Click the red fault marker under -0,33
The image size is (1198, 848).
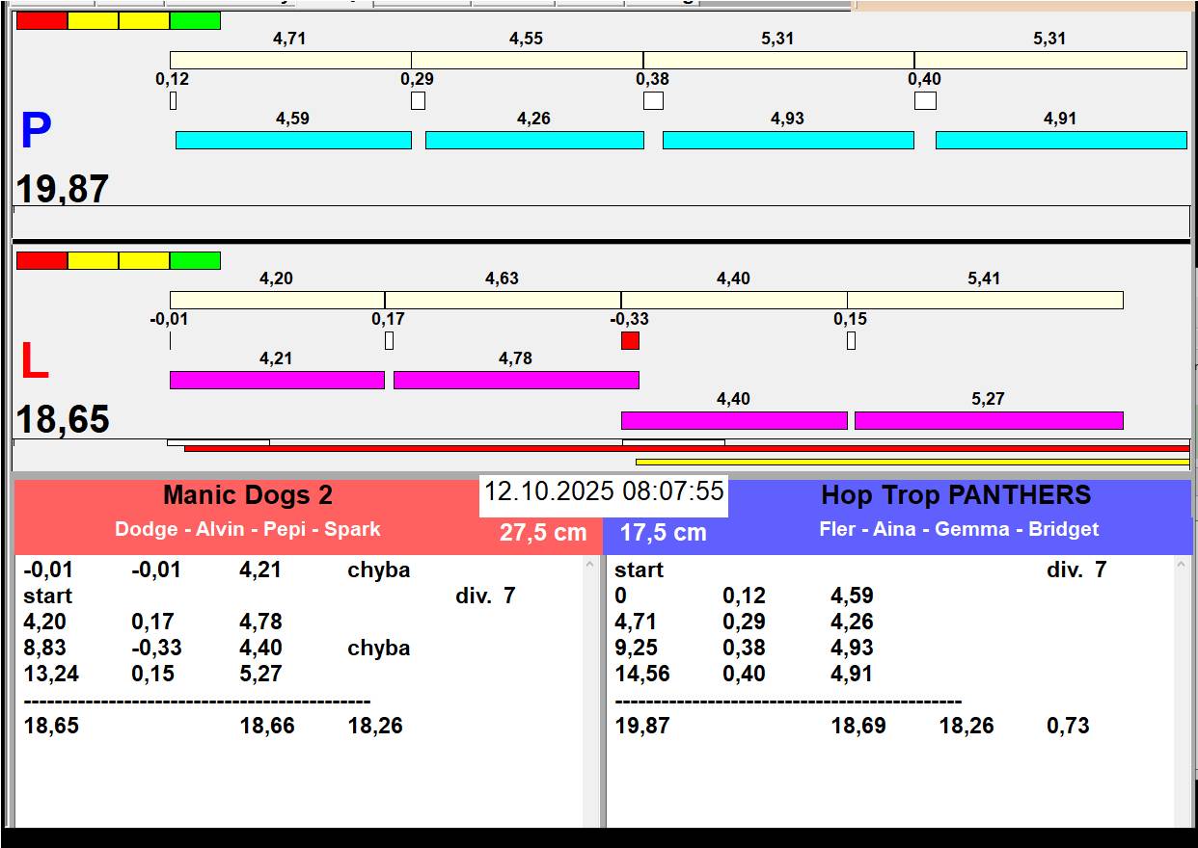(x=630, y=341)
